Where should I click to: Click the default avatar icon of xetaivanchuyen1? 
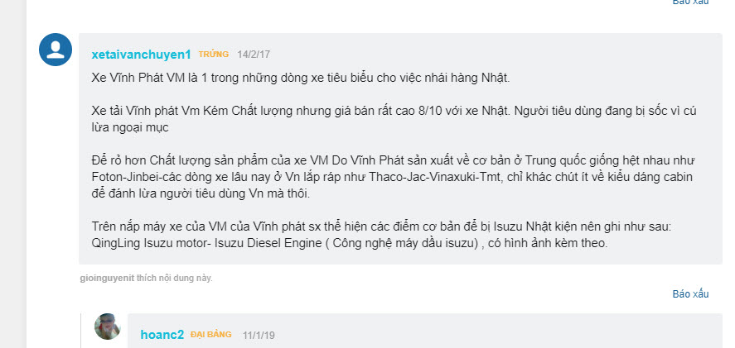coord(56,50)
